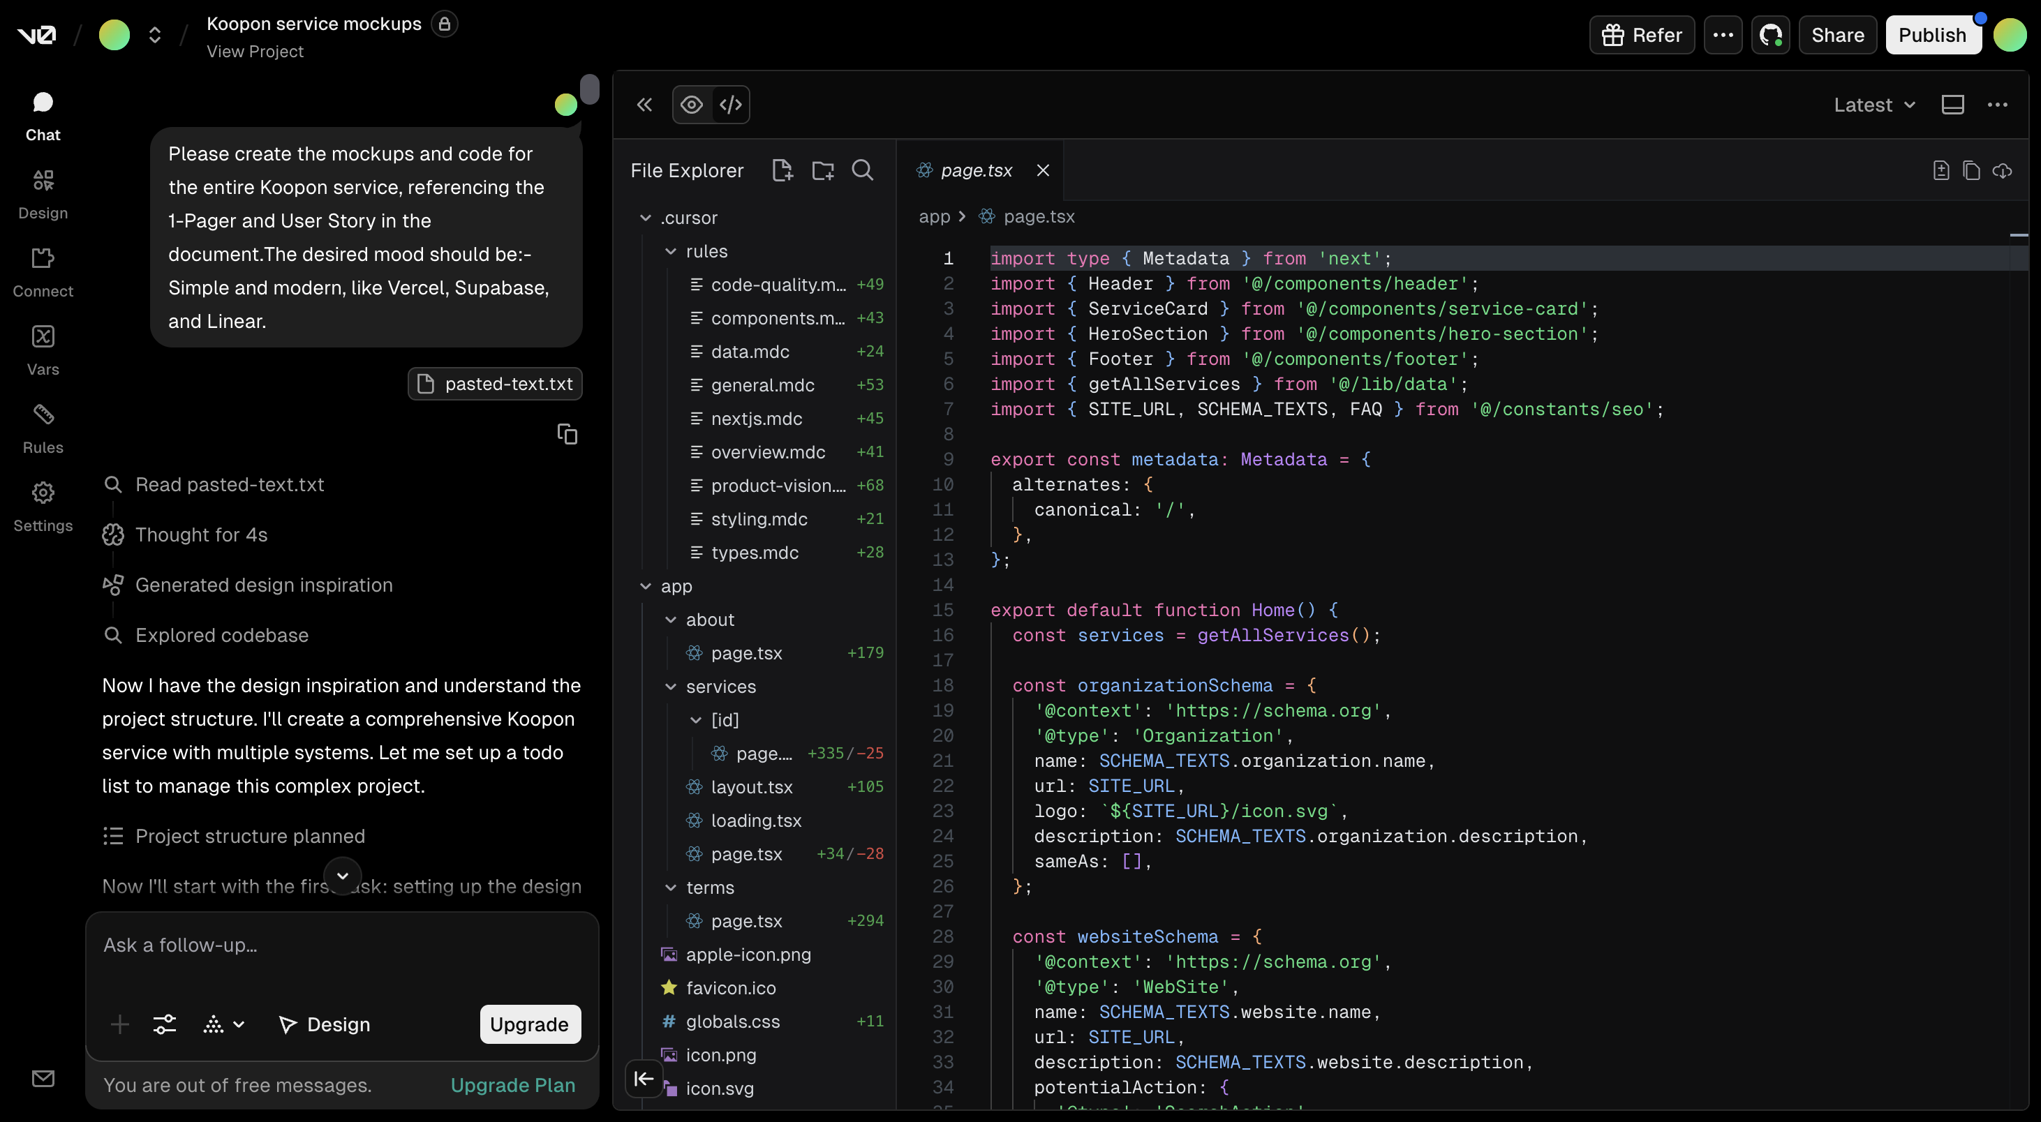2041x1122 pixels.
Task: Search files in File Explorer
Action: pos(862,170)
